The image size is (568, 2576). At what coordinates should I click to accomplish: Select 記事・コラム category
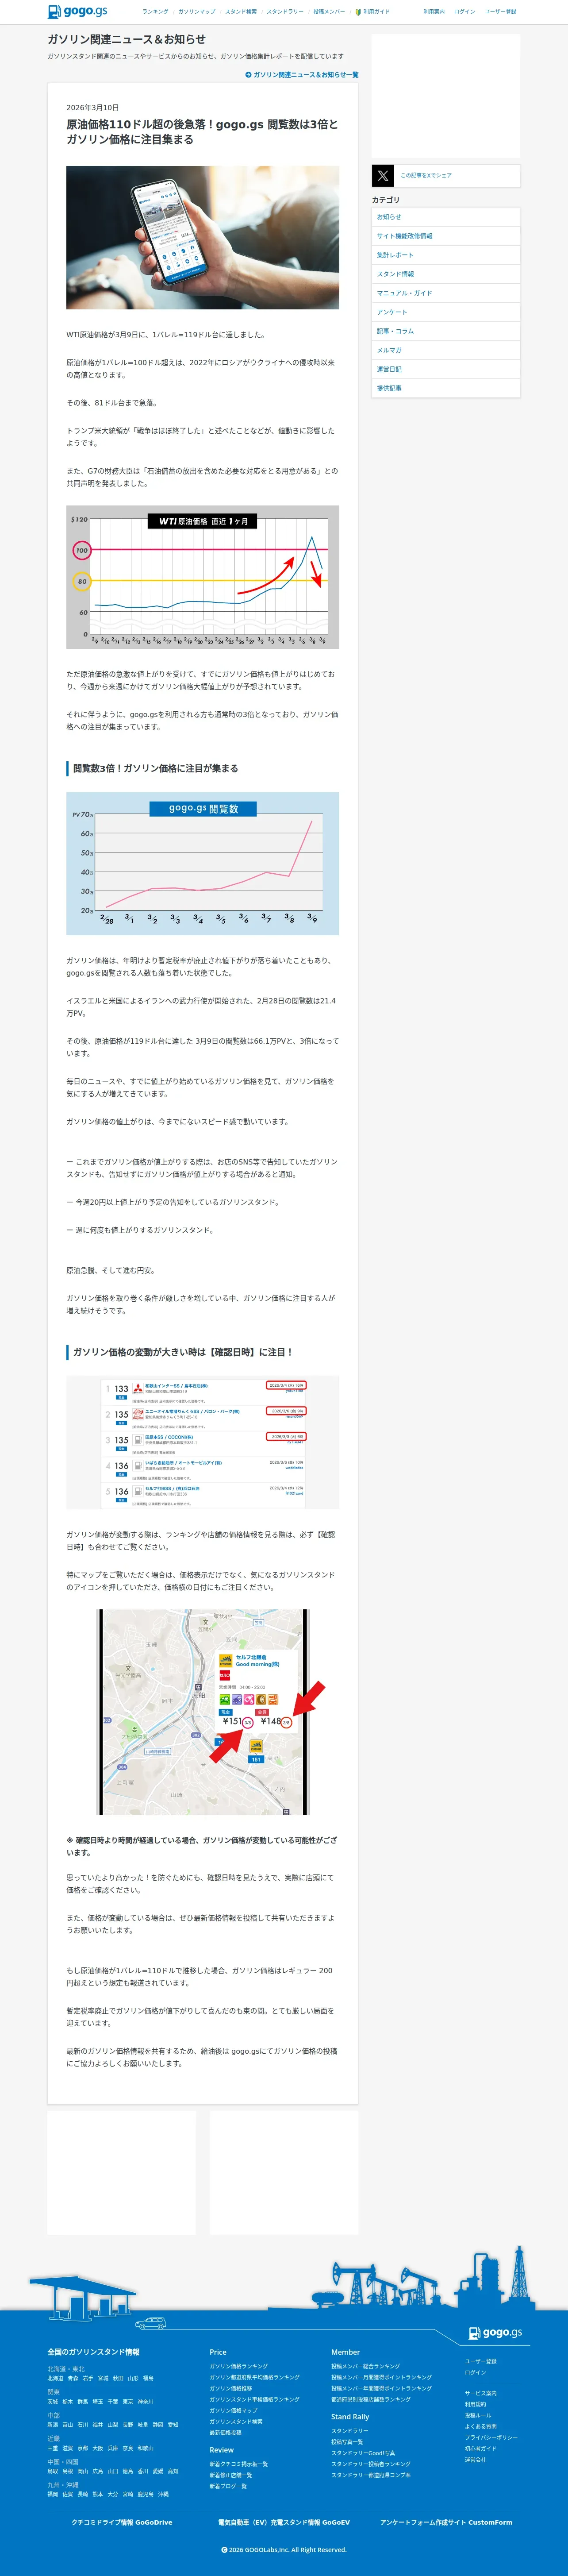click(446, 331)
